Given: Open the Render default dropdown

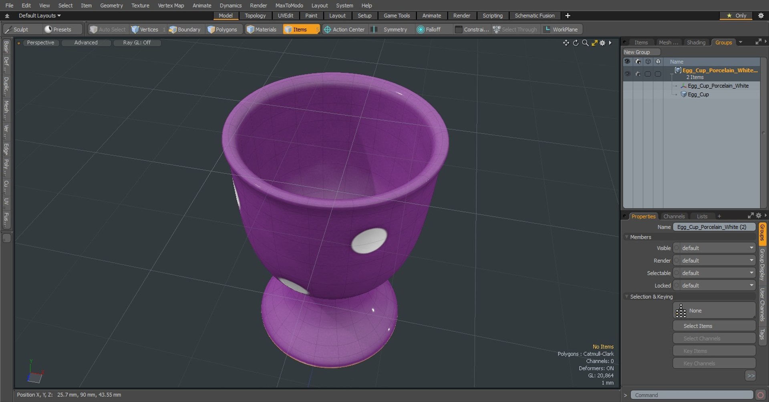Looking at the screenshot, I should 714,260.
